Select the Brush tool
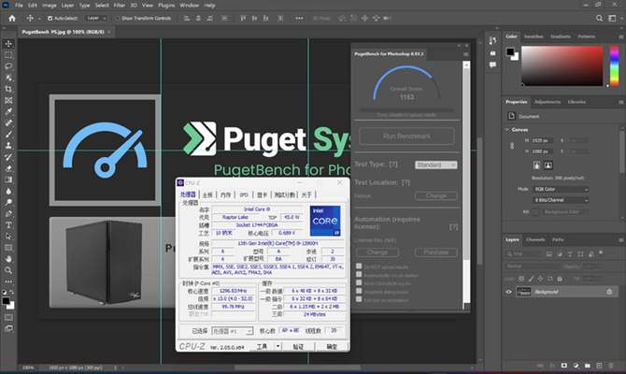This screenshot has height=374, width=626. (x=8, y=135)
